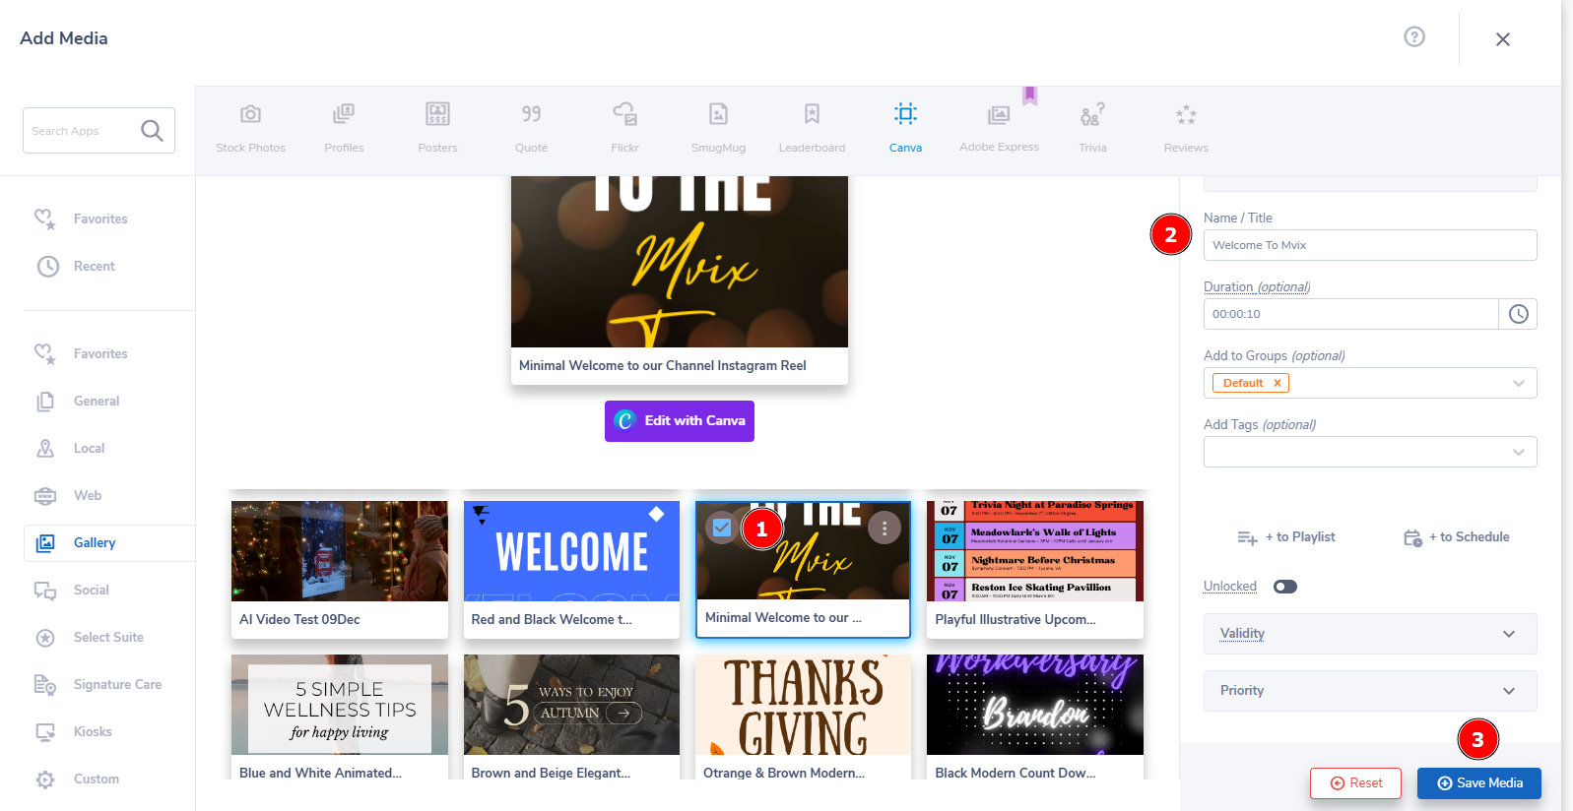Open the Local category
This screenshot has height=811, width=1573.
[70, 448]
